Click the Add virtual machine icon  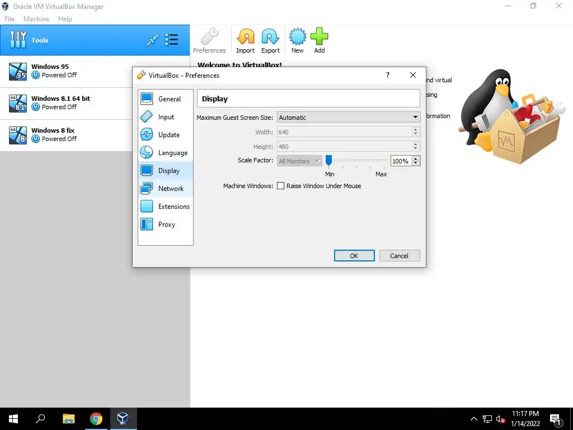pos(320,40)
